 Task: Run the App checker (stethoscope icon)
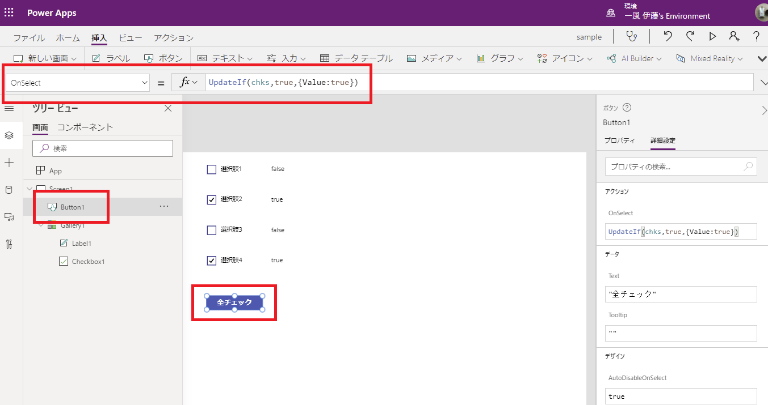tap(632, 36)
